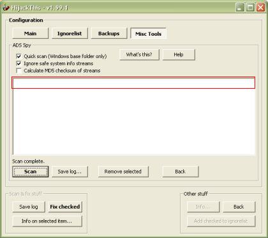Select the Misc Tools tab
The height and width of the screenshot is (238, 268).
[148, 33]
